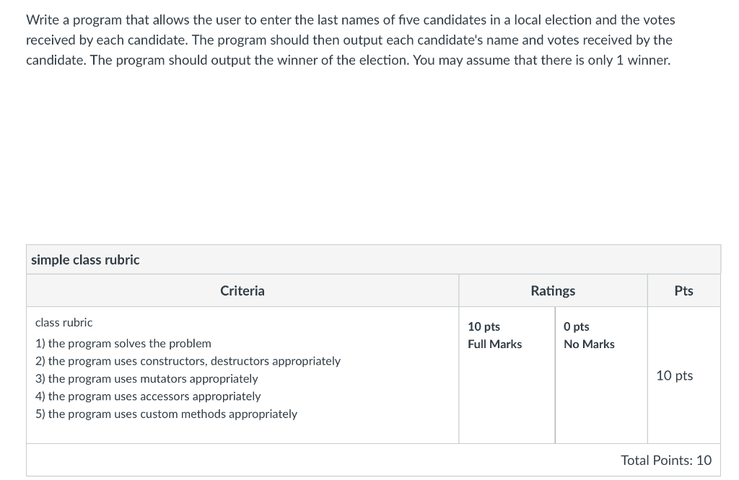739x480 pixels.
Task: Click the "uses custom methods appropriately" line
Action: pyautogui.click(x=166, y=414)
